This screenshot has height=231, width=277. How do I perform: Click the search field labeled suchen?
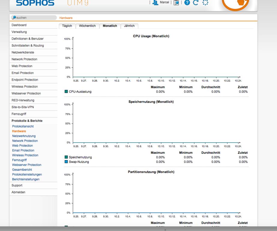(34, 17)
